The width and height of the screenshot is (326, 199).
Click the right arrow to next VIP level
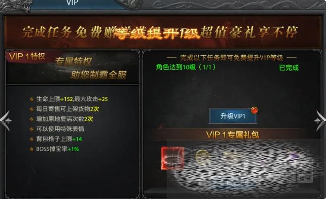click(320, 121)
